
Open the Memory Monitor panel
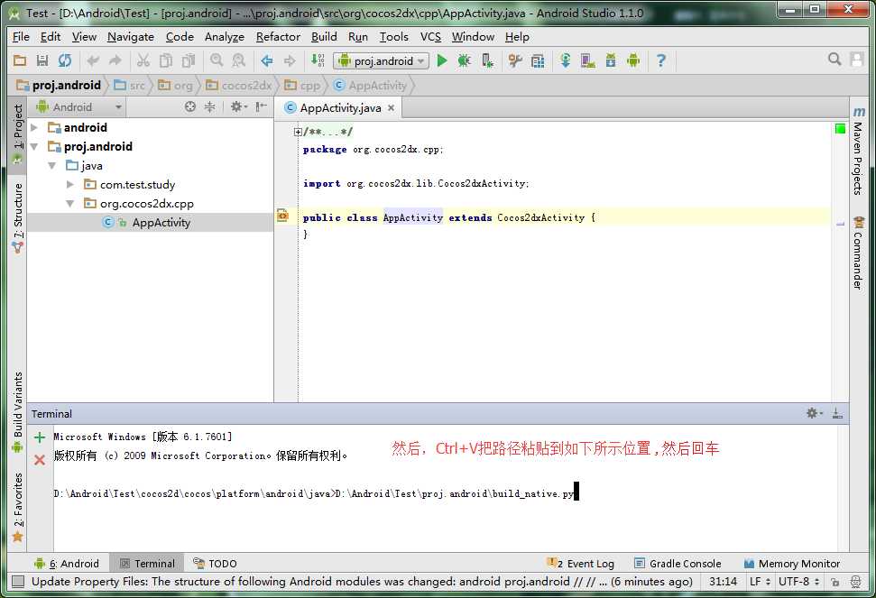click(792, 564)
